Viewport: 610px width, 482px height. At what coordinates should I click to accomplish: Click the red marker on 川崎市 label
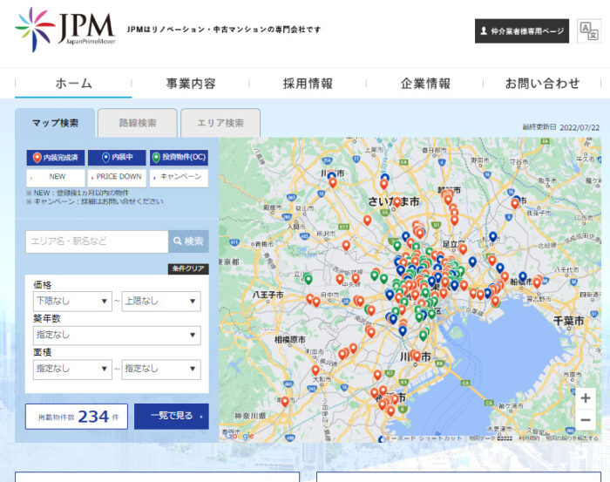(417, 356)
